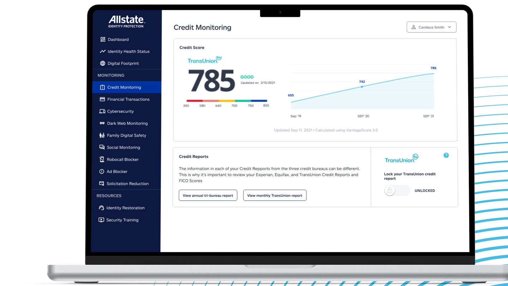The image size is (508, 286).
Task: Click the Identity Restoration headset icon
Action: pyautogui.click(x=101, y=208)
